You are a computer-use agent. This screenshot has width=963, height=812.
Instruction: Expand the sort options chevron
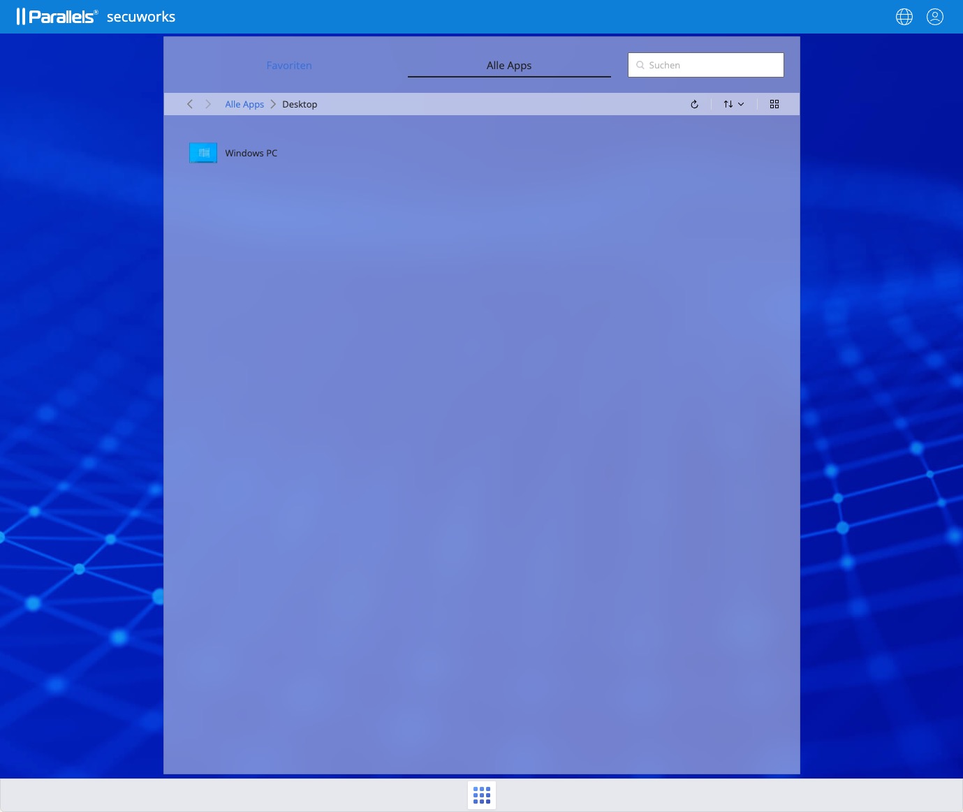point(741,104)
